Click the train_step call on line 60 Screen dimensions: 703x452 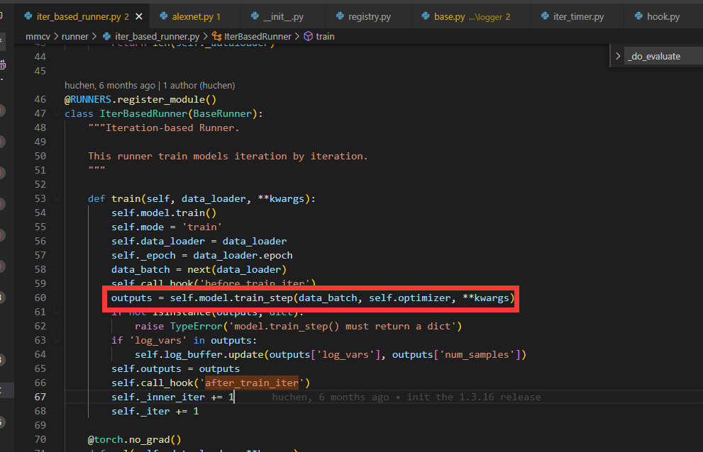tap(264, 298)
